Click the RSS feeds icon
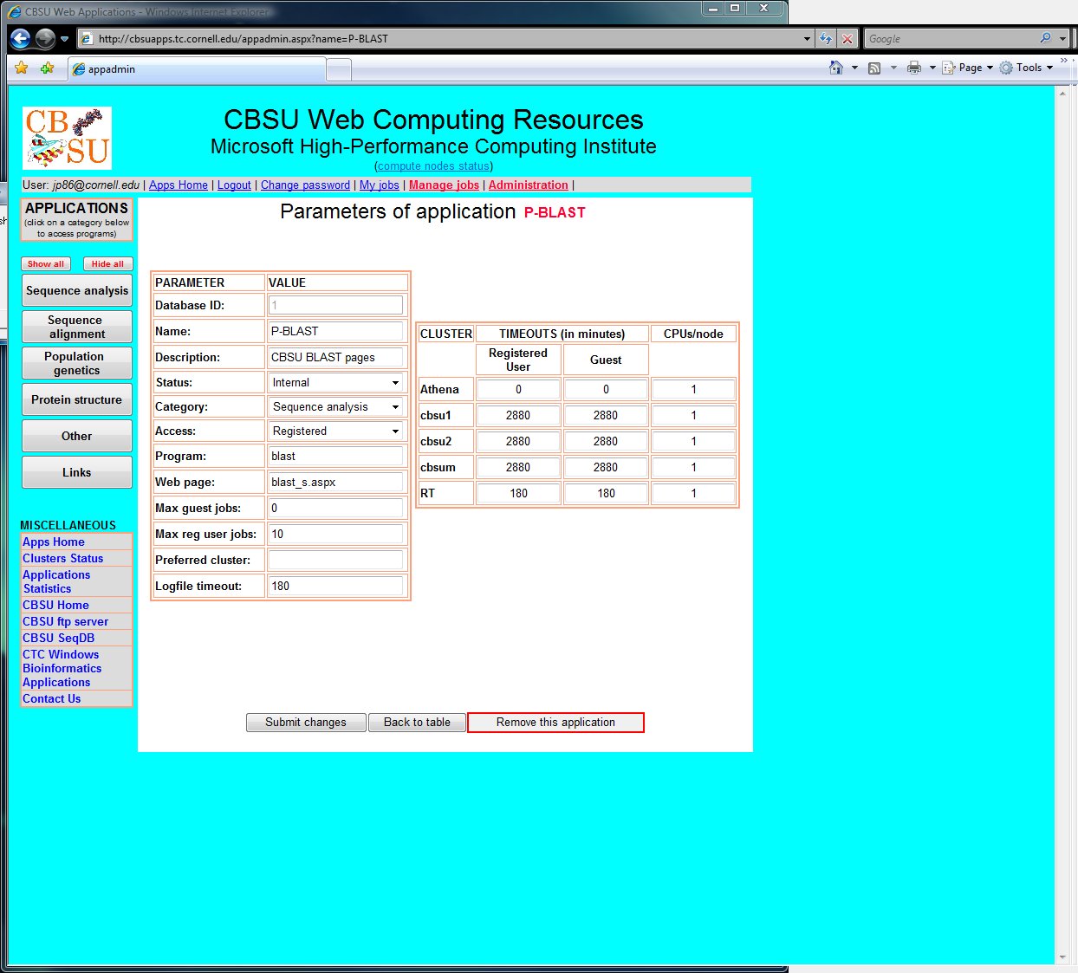This screenshot has width=1078, height=973. [874, 68]
